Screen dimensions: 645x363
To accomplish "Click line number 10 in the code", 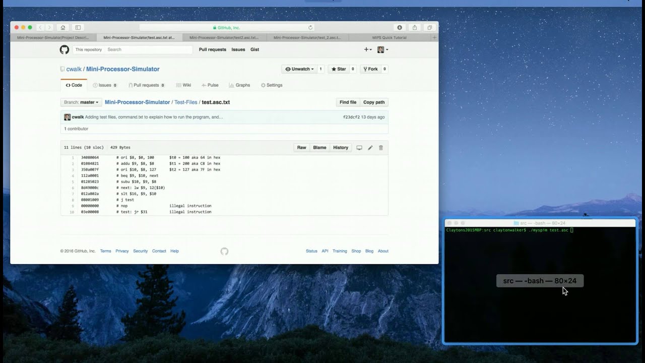I will pos(72,212).
